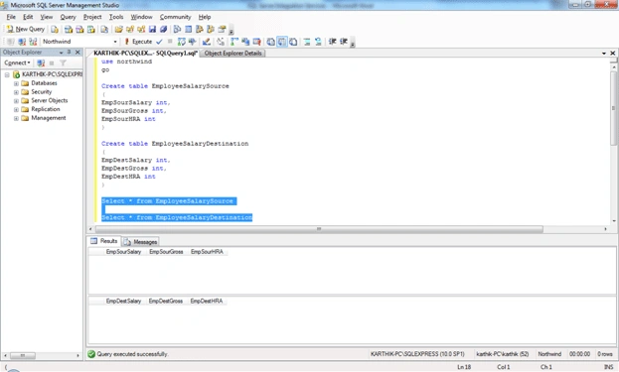The width and height of the screenshot is (619, 372).
Task: Specify Values for Template Parameters
Action: (221, 42)
